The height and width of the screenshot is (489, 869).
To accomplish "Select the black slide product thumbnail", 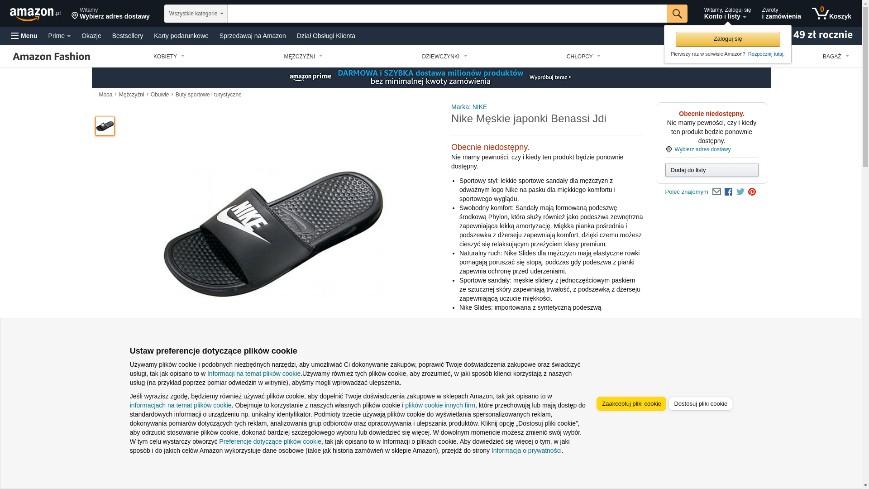I will click(105, 126).
